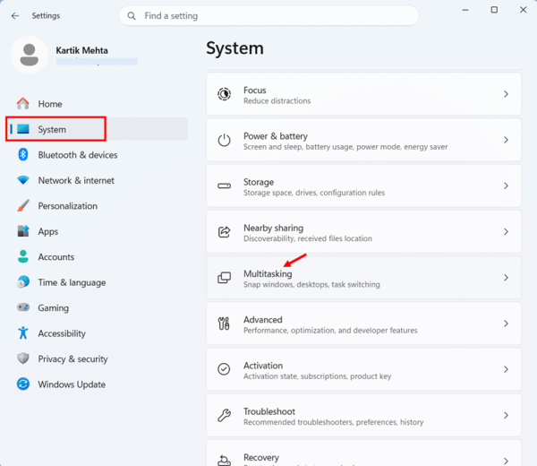This screenshot has width=537, height=466.
Task: Click the Home house icon
Action: [x=23, y=104]
